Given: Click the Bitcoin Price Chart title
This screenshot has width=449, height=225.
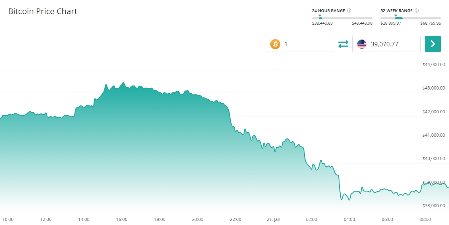Looking at the screenshot, I should tap(43, 11).
